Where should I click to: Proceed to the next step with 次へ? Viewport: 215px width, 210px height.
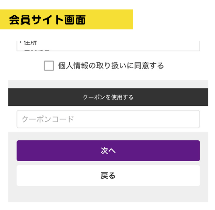tap(108, 151)
